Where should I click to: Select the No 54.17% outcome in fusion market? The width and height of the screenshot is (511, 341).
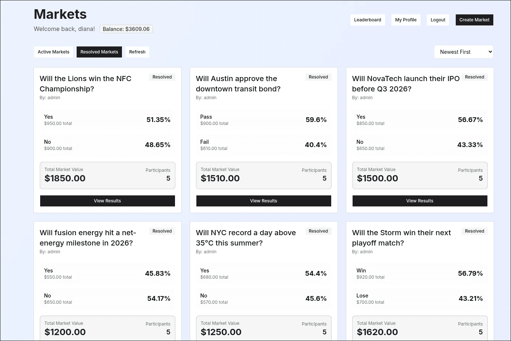107,299
